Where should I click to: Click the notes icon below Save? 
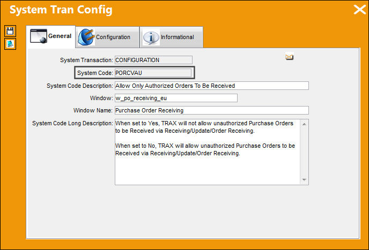click(x=10, y=44)
